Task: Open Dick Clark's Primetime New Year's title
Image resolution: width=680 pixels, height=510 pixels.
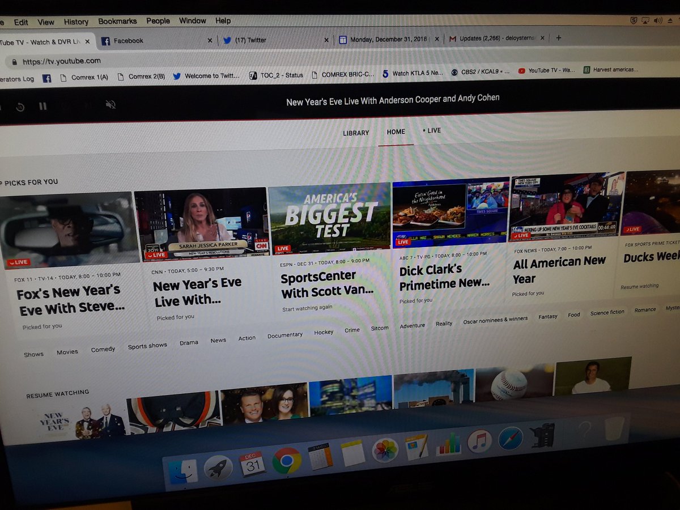Action: click(x=444, y=276)
